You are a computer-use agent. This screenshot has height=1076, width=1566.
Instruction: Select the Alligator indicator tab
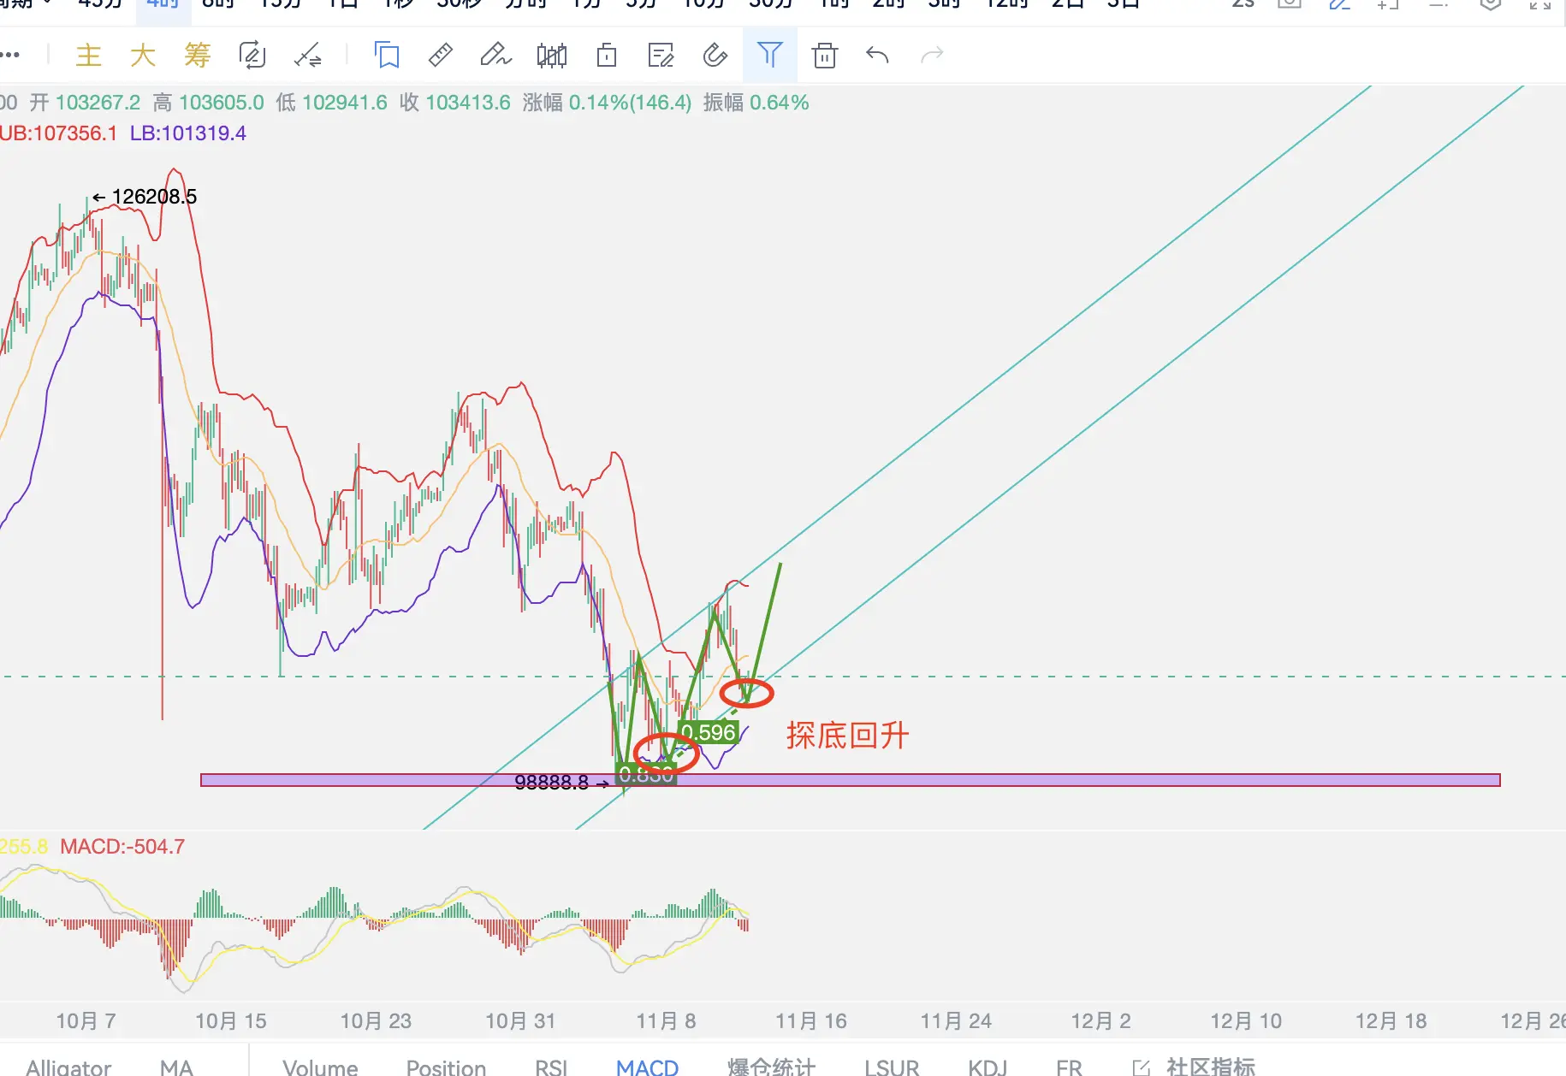click(x=68, y=1067)
